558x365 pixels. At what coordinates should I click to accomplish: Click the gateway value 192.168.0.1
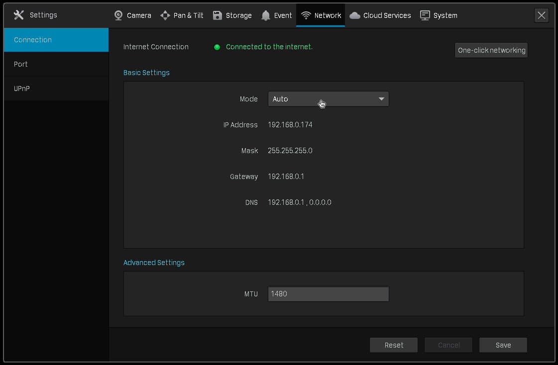(286, 177)
